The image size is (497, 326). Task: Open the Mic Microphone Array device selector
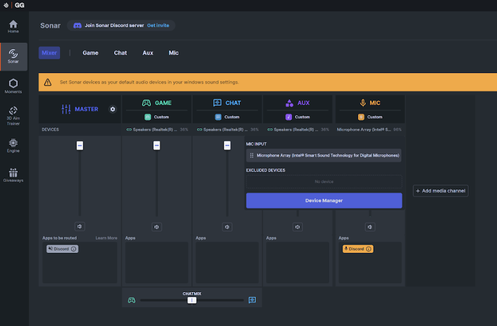pos(369,129)
